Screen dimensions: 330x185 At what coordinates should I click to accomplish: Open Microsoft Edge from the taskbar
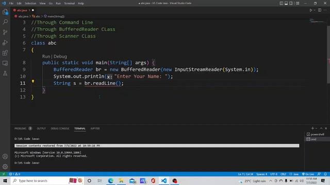(110, 180)
